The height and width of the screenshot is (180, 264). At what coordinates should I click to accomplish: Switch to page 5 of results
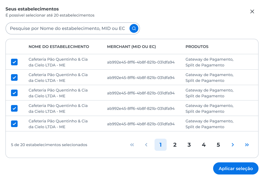(x=218, y=145)
